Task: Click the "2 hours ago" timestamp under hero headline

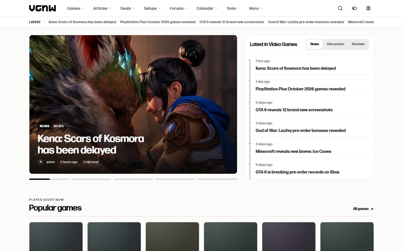Action: coord(69,162)
